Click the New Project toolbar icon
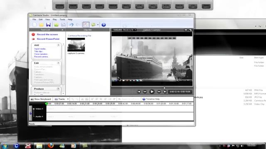The width and height of the screenshot is (266, 149). (34, 25)
